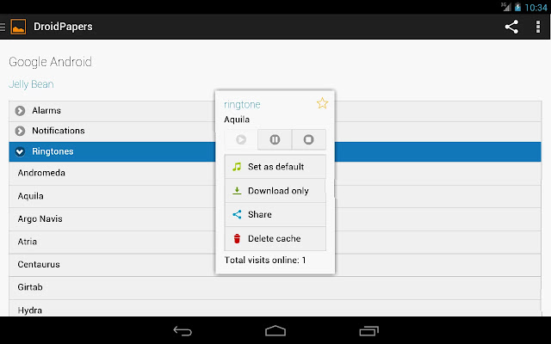This screenshot has height=344, width=551.
Task: Select Delete cache option
Action: point(275,238)
